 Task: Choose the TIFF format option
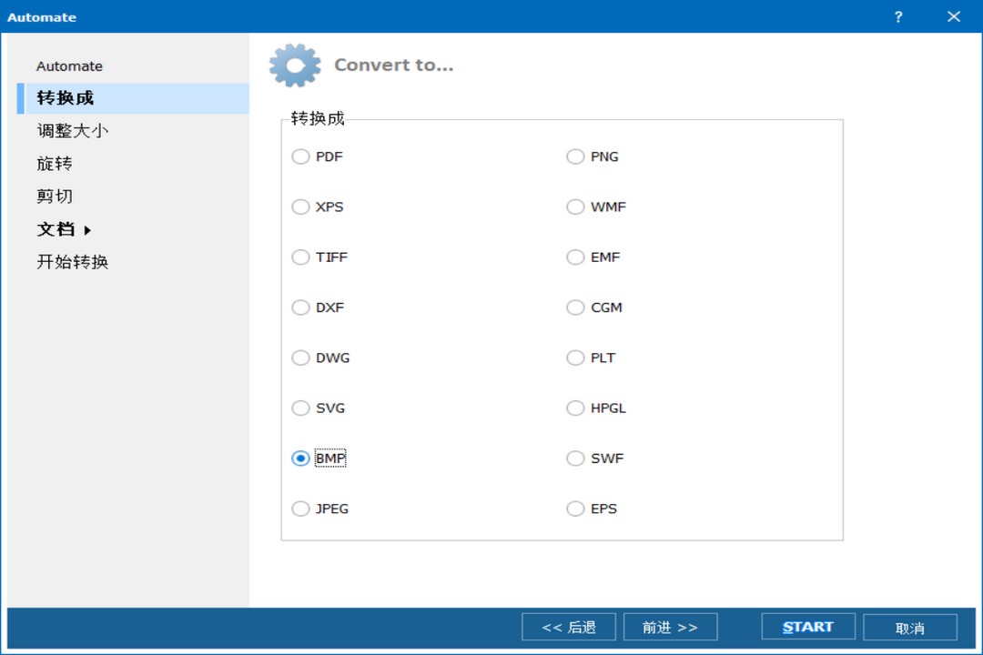[x=300, y=257]
